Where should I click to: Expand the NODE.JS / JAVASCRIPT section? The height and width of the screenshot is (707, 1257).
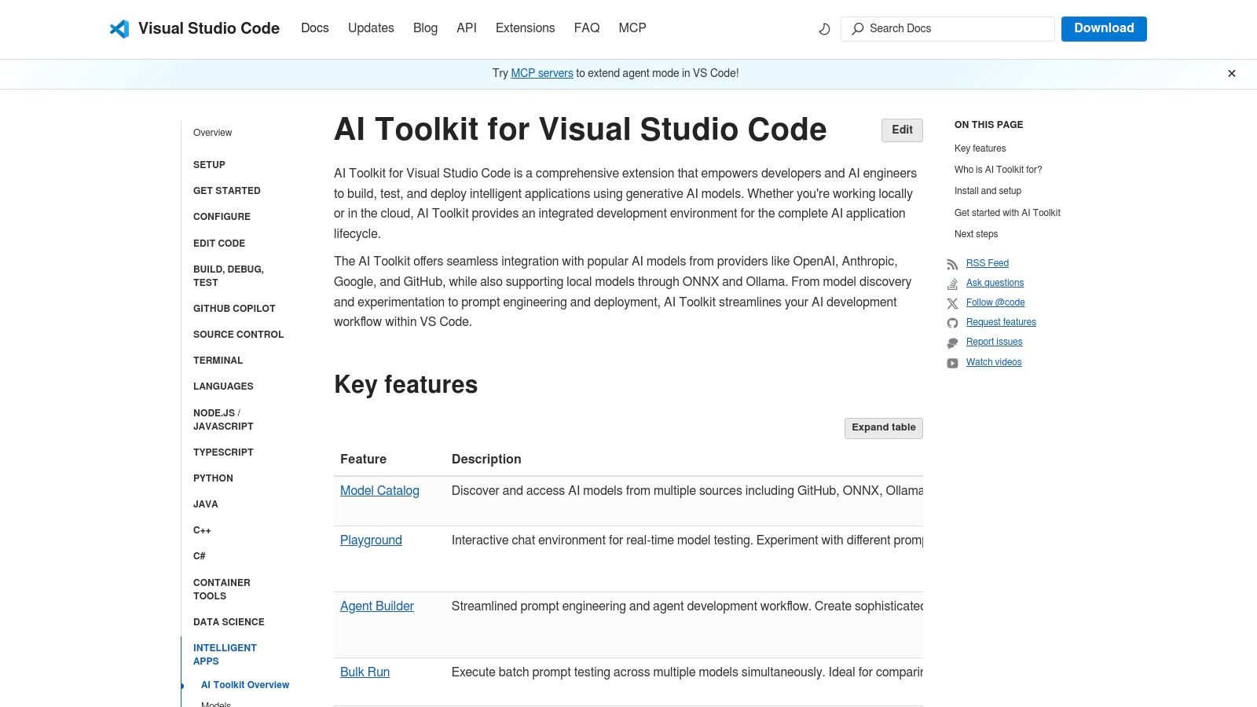(x=223, y=419)
